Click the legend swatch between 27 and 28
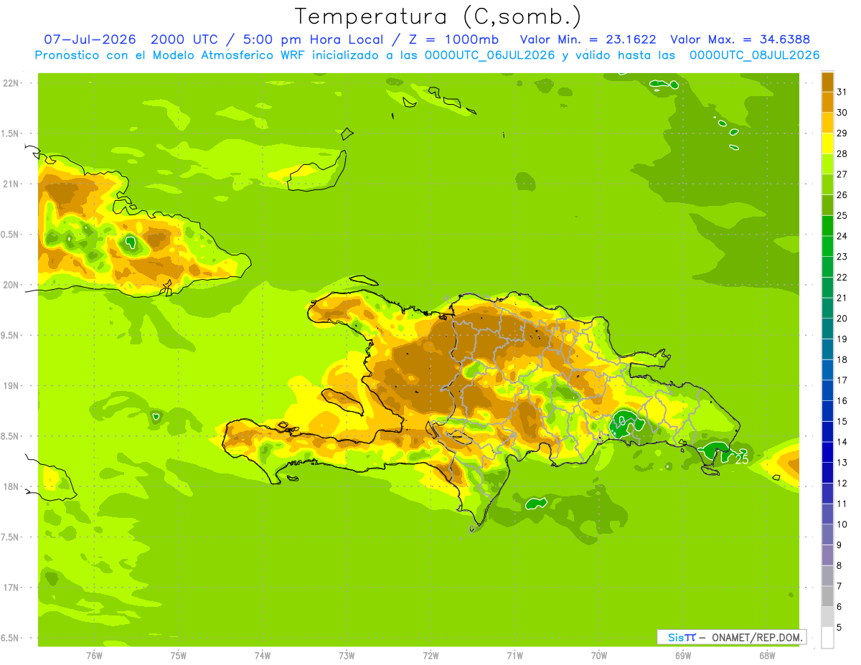 tap(827, 164)
